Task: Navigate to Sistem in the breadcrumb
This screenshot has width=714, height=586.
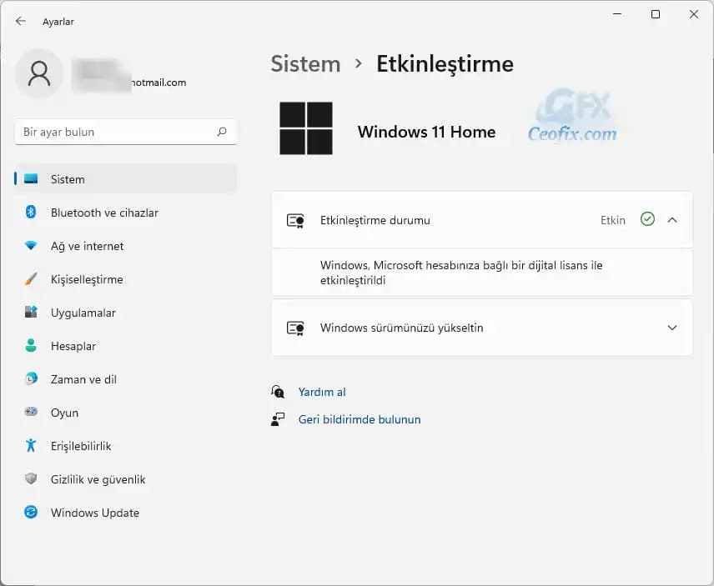Action: point(305,64)
